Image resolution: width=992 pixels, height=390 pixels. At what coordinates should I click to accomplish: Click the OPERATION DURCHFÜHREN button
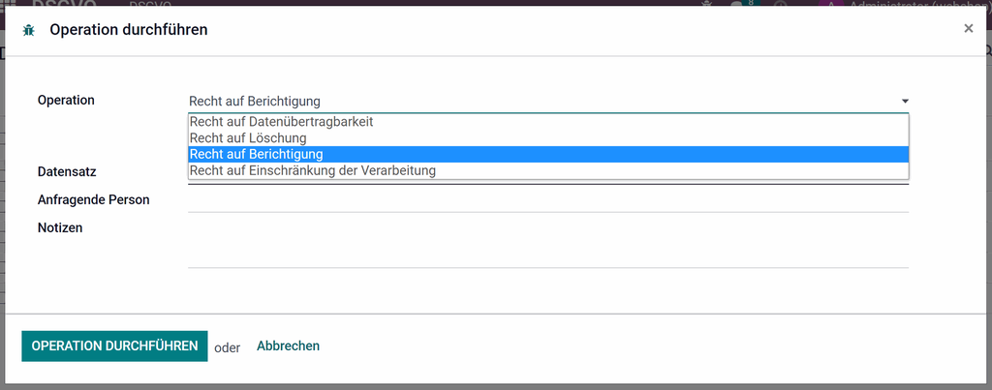pos(114,346)
